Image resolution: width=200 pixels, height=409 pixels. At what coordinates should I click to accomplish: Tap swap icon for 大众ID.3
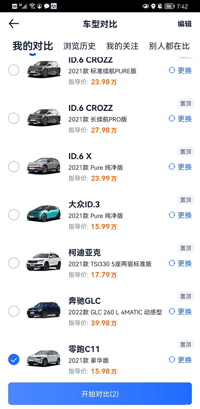coord(172,215)
